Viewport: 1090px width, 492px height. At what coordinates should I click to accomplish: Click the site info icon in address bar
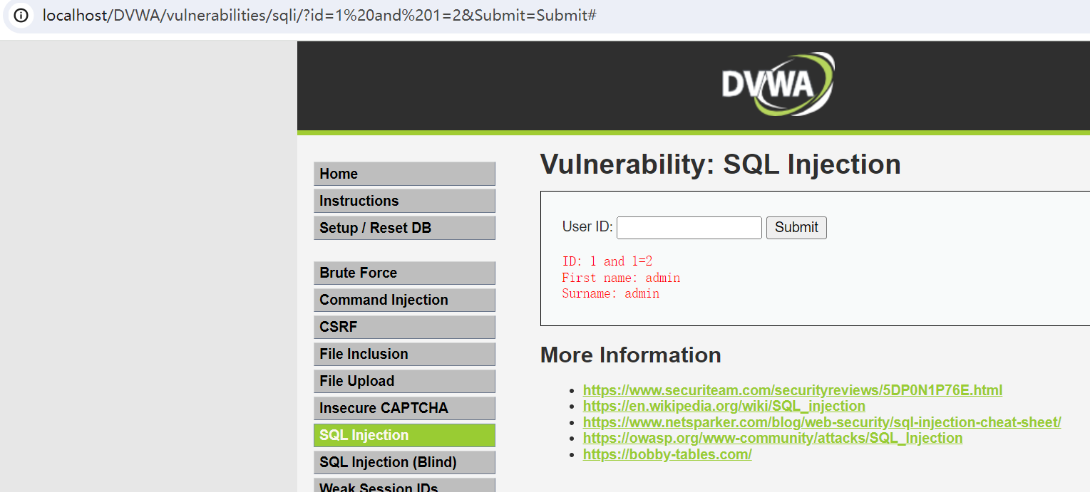coord(21,15)
